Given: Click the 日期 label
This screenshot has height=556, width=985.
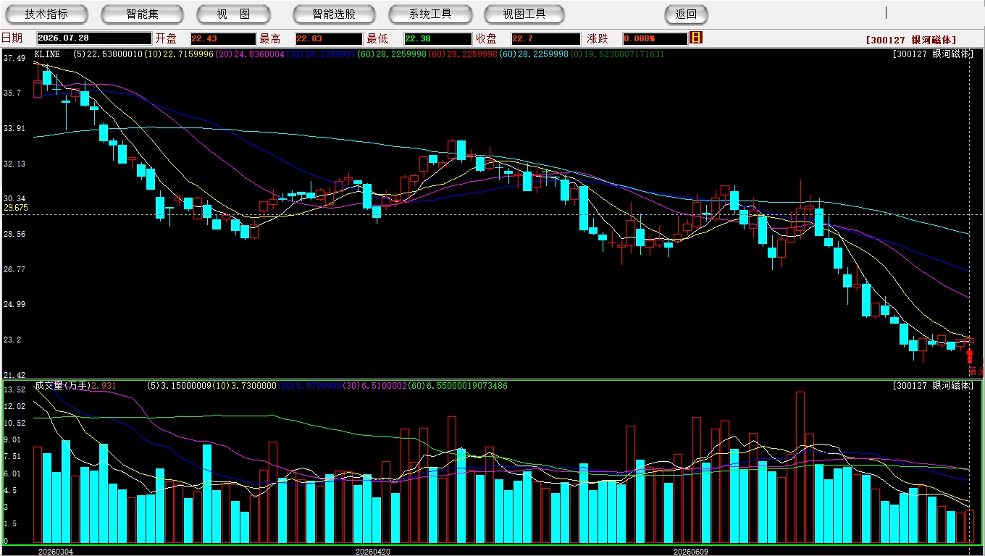Looking at the screenshot, I should (x=12, y=38).
